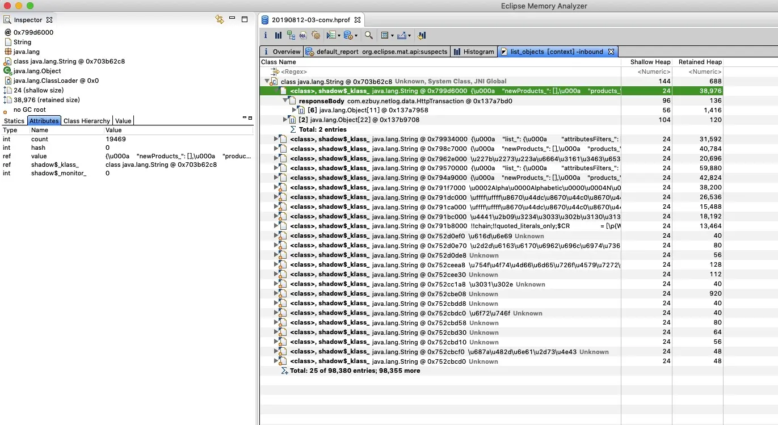Open the Overview pane via the toolbar info icon

(x=266, y=35)
